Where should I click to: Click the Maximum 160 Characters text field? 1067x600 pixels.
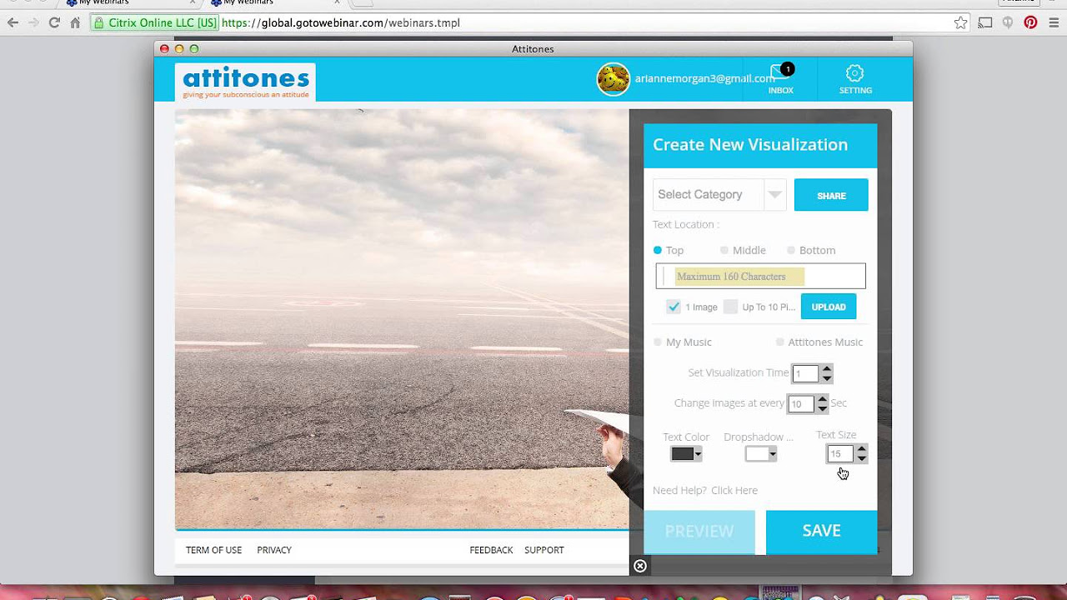(x=761, y=276)
